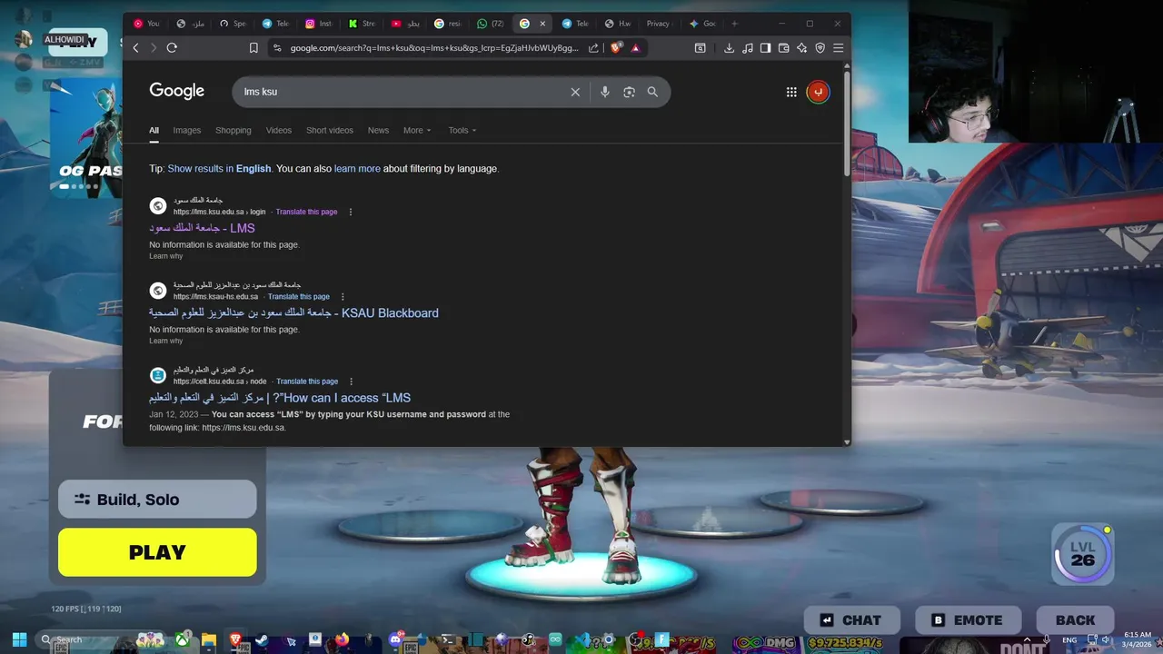Click Learn why under KSAU Blackboard result
Image resolution: width=1163 pixels, height=654 pixels.
tap(165, 341)
